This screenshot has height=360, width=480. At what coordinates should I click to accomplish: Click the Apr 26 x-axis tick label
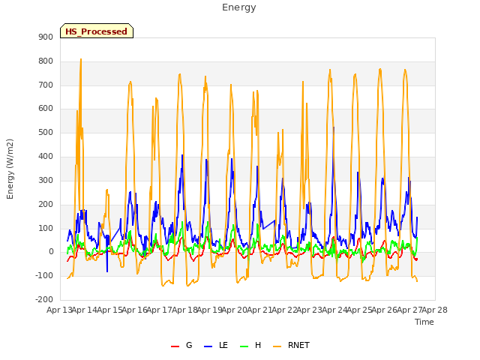tap(384, 310)
